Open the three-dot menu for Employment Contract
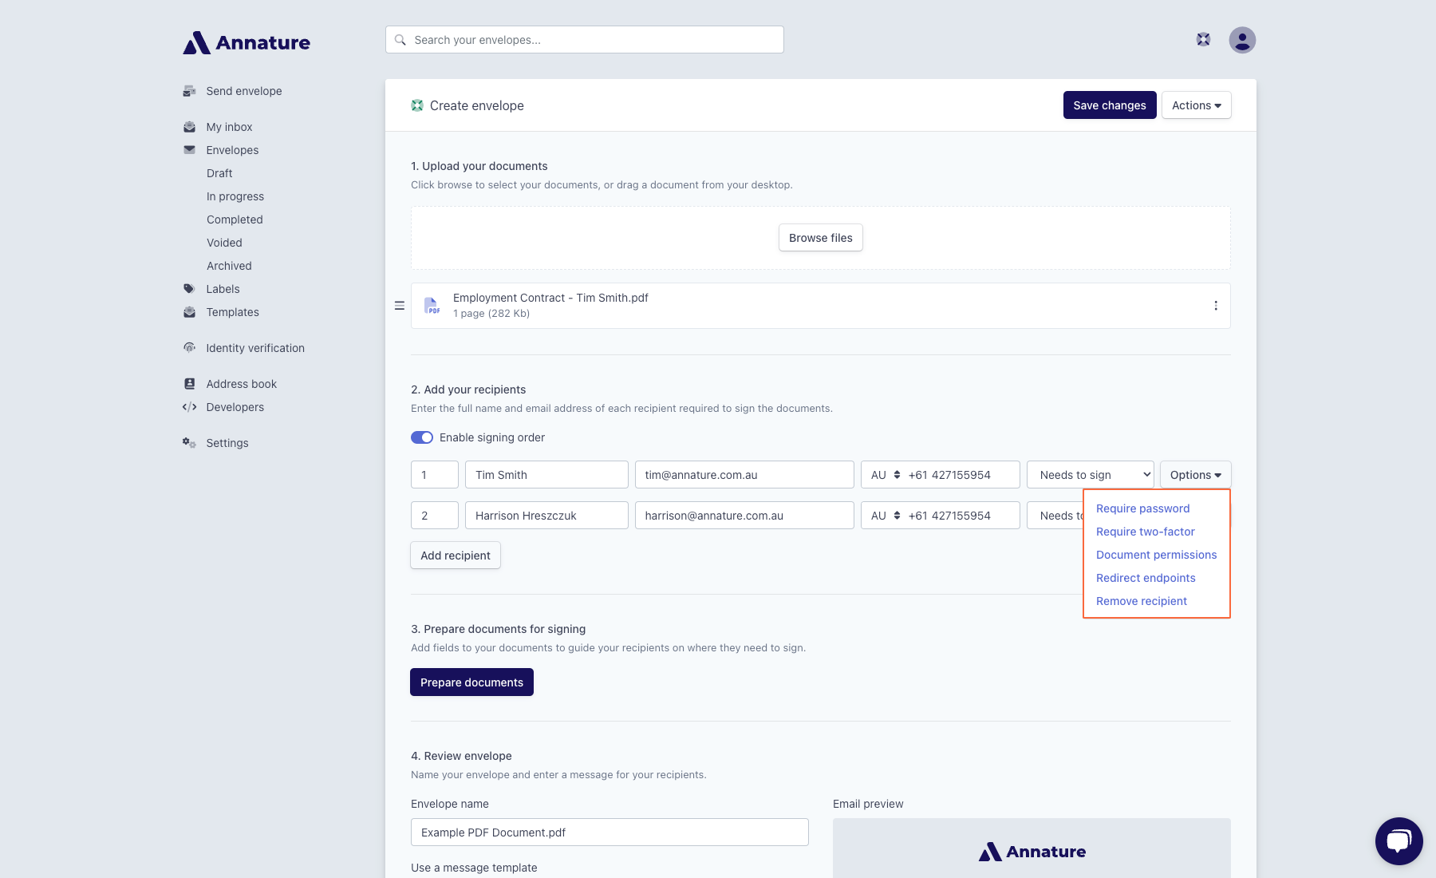The height and width of the screenshot is (878, 1436). coord(1216,306)
